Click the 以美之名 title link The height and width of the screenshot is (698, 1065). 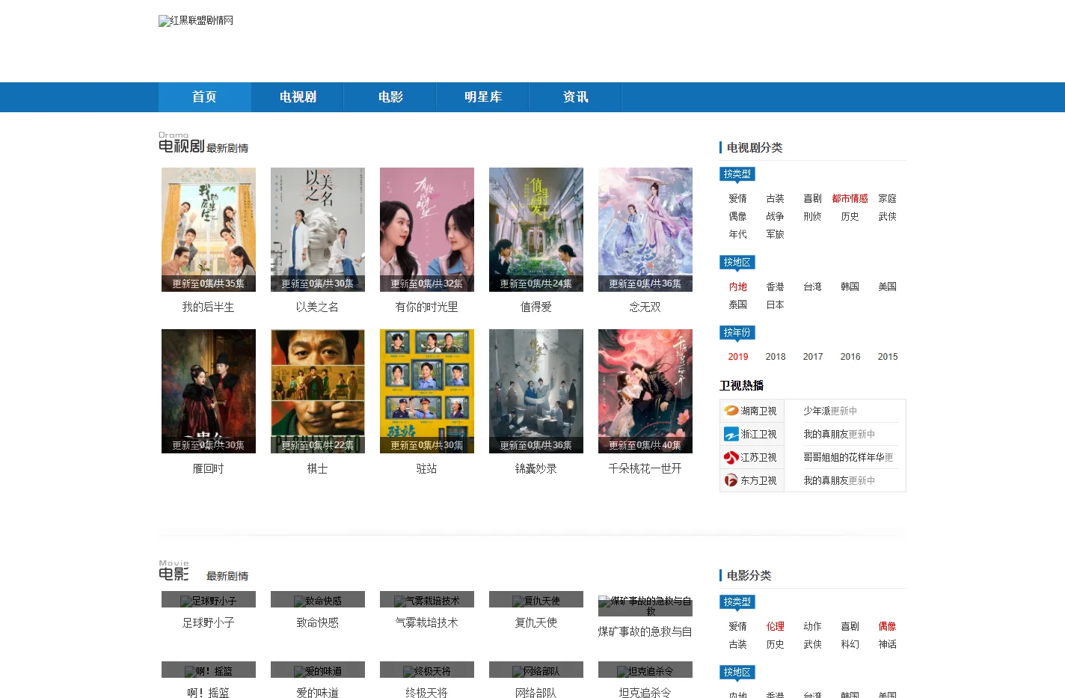pos(318,307)
